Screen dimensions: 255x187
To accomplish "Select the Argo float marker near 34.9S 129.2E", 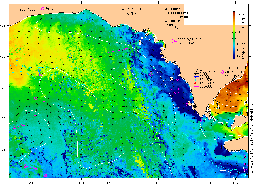I will point(35,116).
